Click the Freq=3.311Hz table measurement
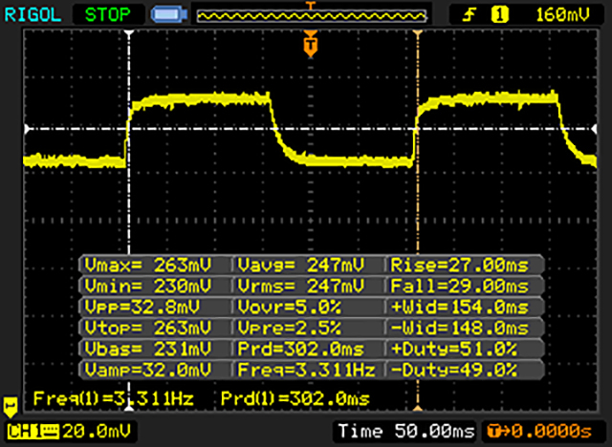Viewport: 612px width, 447px height. [306, 370]
